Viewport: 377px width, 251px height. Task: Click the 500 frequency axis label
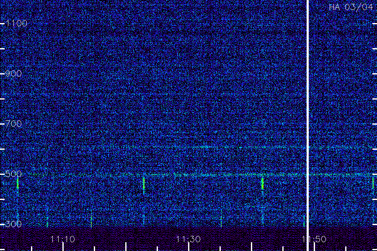pyautogui.click(x=13, y=174)
